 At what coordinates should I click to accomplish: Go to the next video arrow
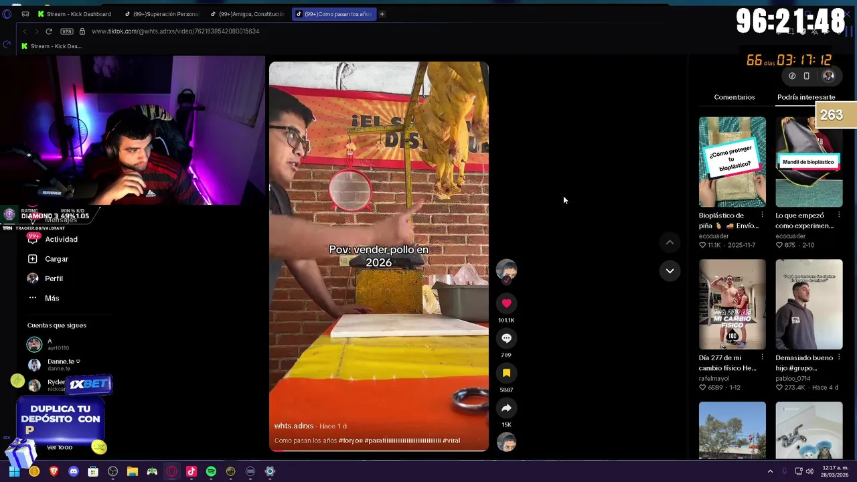click(x=670, y=270)
